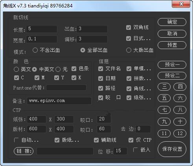Toggle the 角线 info checkbox
193x166 pixels.
(129, 89)
